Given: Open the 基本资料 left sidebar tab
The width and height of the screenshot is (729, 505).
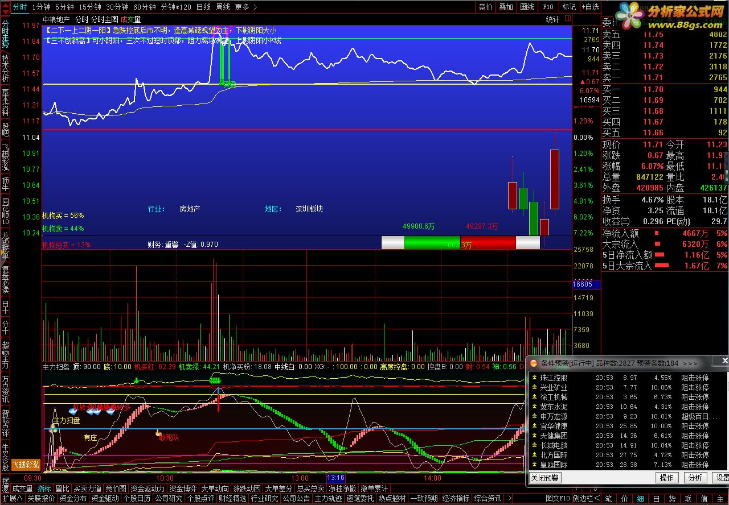Looking at the screenshot, I should coord(5,102).
